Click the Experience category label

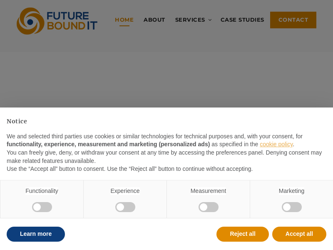point(125,191)
